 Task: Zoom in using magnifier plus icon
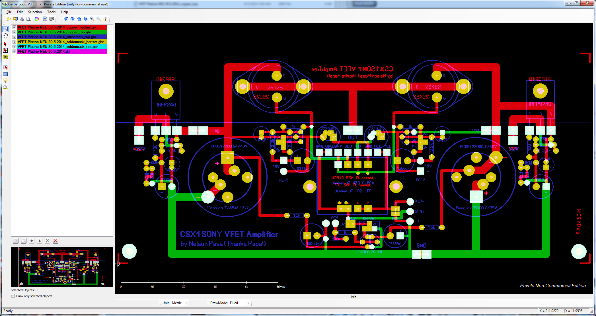coord(92,19)
